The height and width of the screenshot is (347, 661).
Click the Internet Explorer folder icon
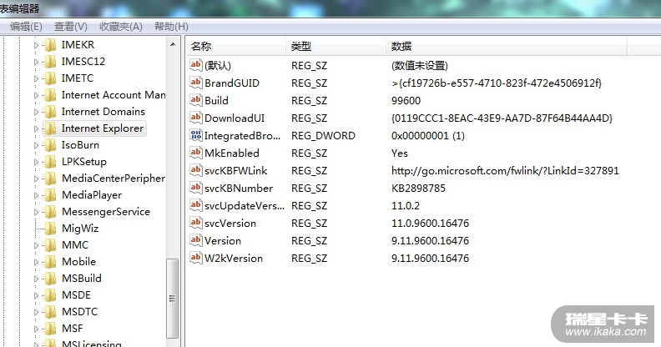[x=50, y=128]
